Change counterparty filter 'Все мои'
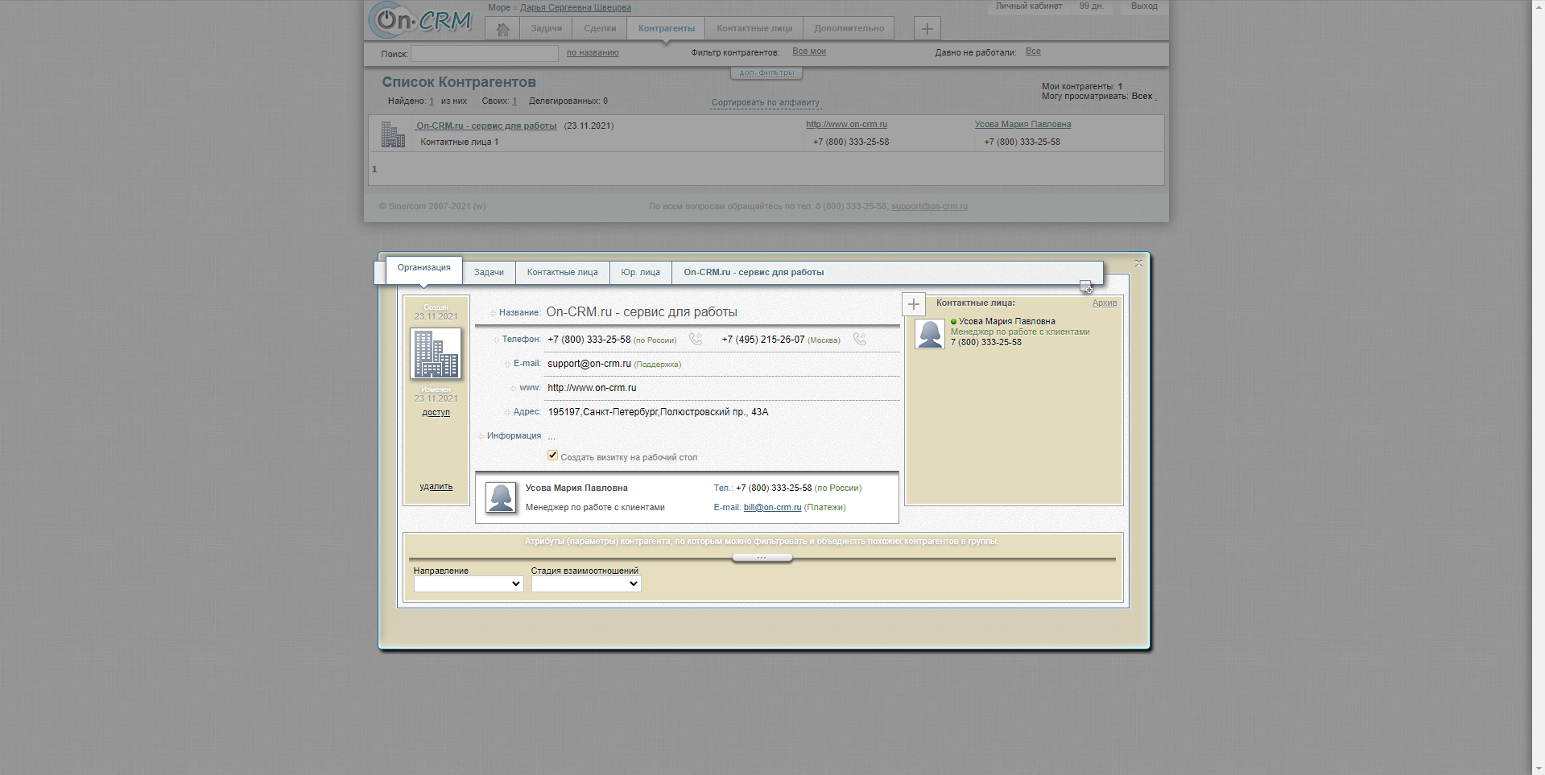The height and width of the screenshot is (775, 1545). [809, 52]
